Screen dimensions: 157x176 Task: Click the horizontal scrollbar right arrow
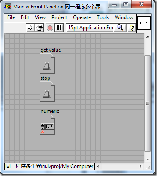click(x=140, y=166)
